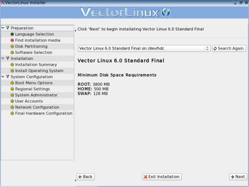The height and width of the screenshot is (187, 249).
Task: Click Minimum Disk Space Requirements heading
Action: pyautogui.click(x=117, y=75)
